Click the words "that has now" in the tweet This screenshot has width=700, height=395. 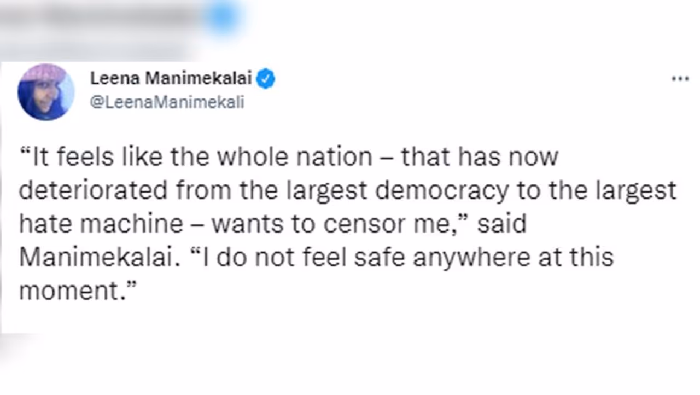pos(480,157)
